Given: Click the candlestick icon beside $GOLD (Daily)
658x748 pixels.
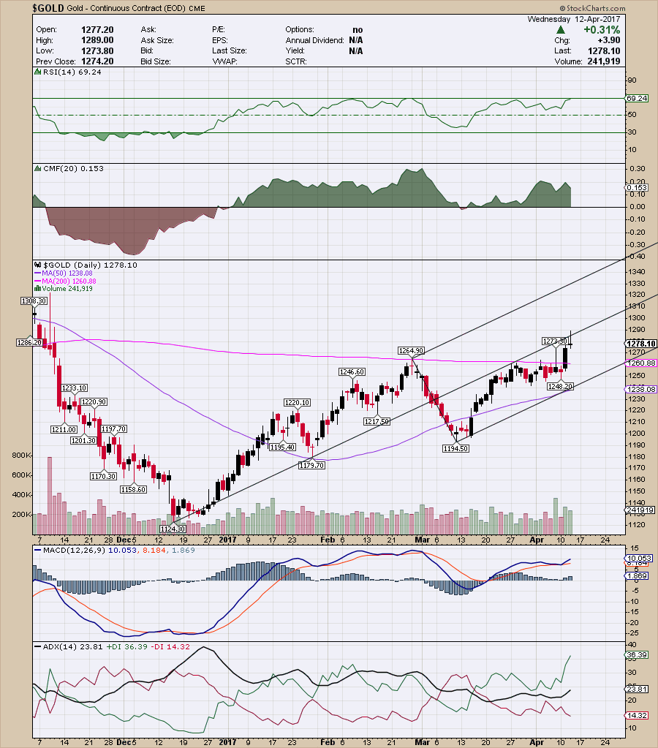Looking at the screenshot, I should (x=38, y=265).
